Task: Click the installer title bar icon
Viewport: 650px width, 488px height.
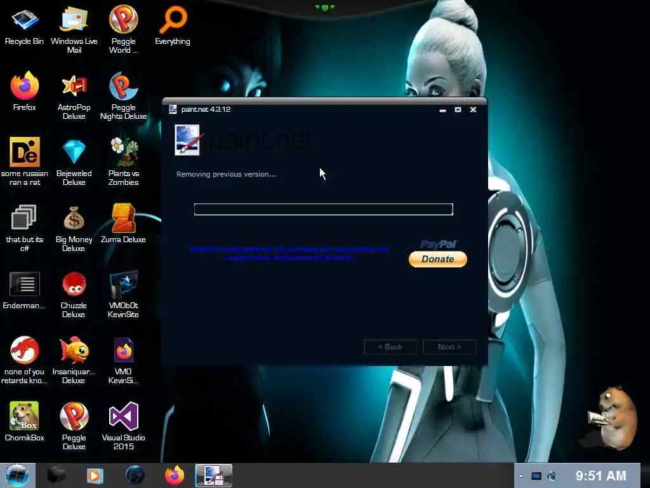Action: click(173, 109)
